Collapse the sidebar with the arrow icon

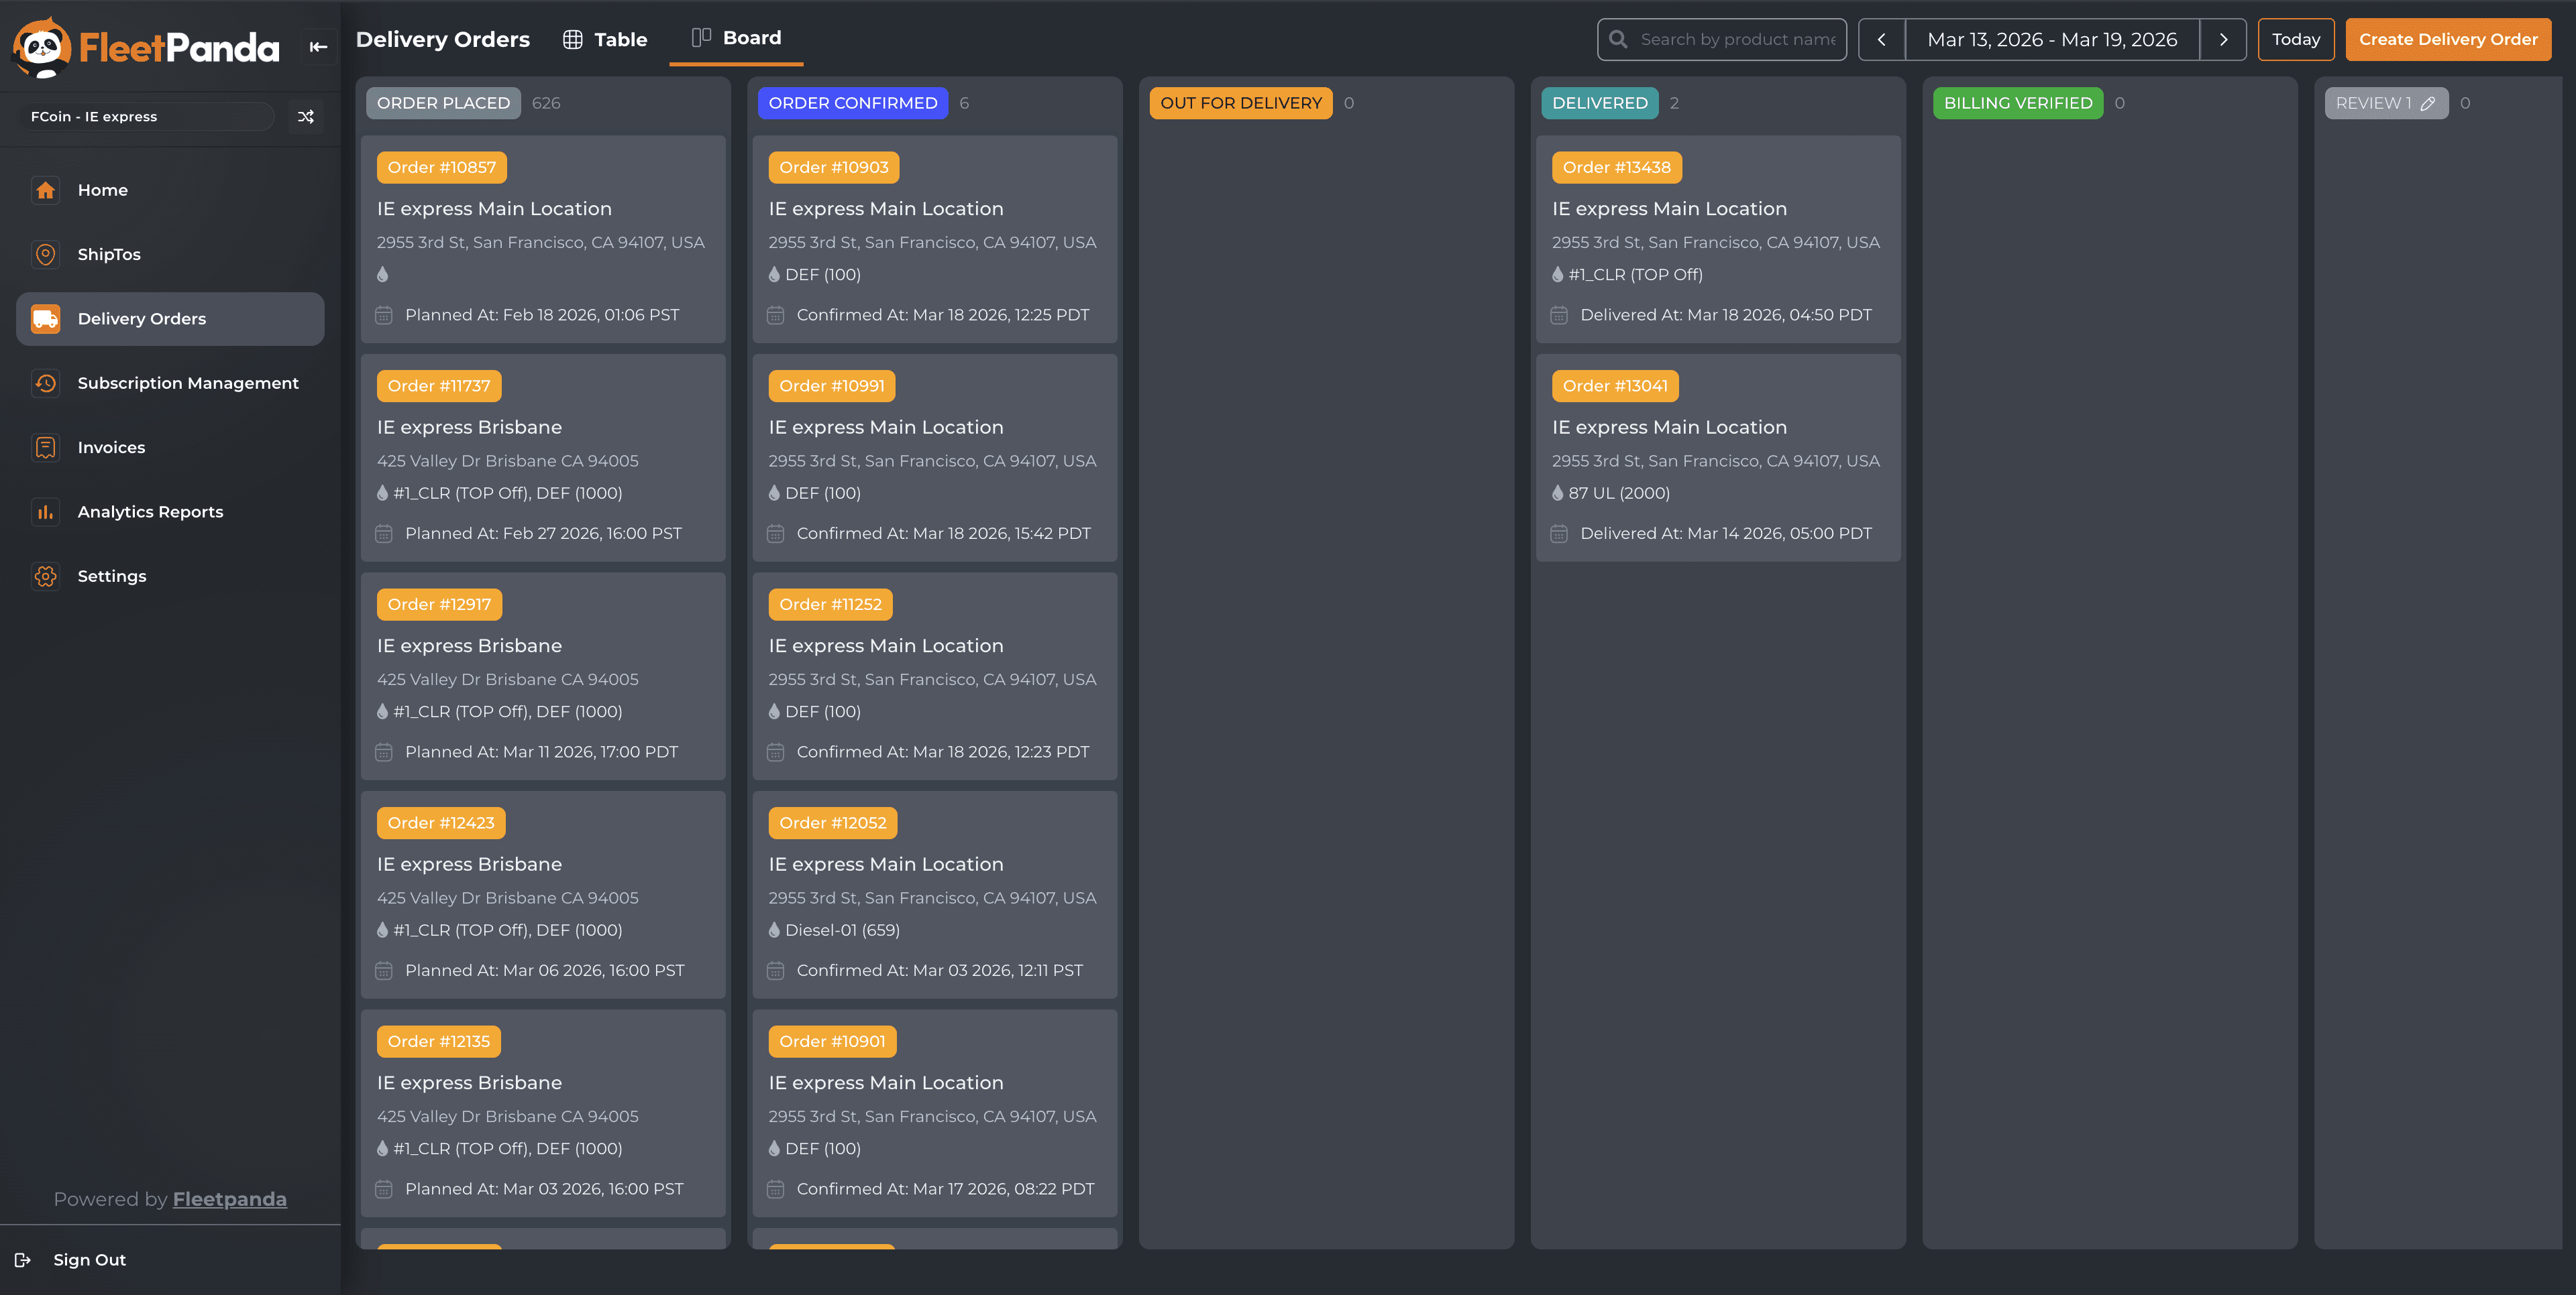pyautogui.click(x=318, y=47)
